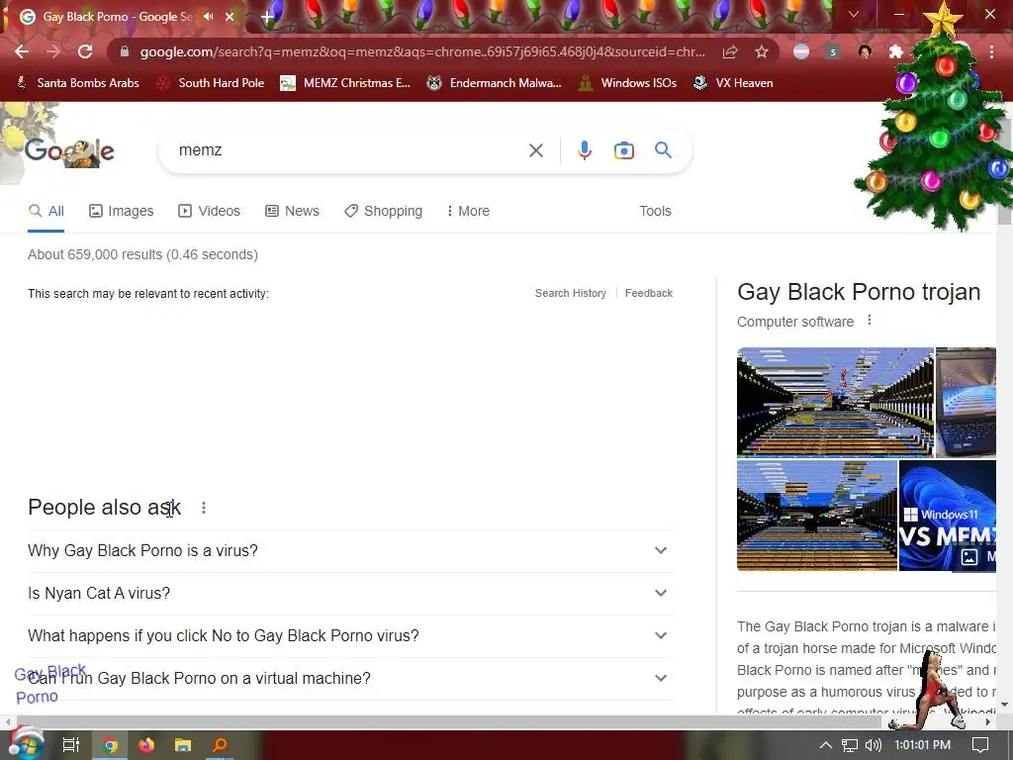The width and height of the screenshot is (1013, 760).
Task: Open the Extensions puzzle icon
Action: [x=896, y=51]
